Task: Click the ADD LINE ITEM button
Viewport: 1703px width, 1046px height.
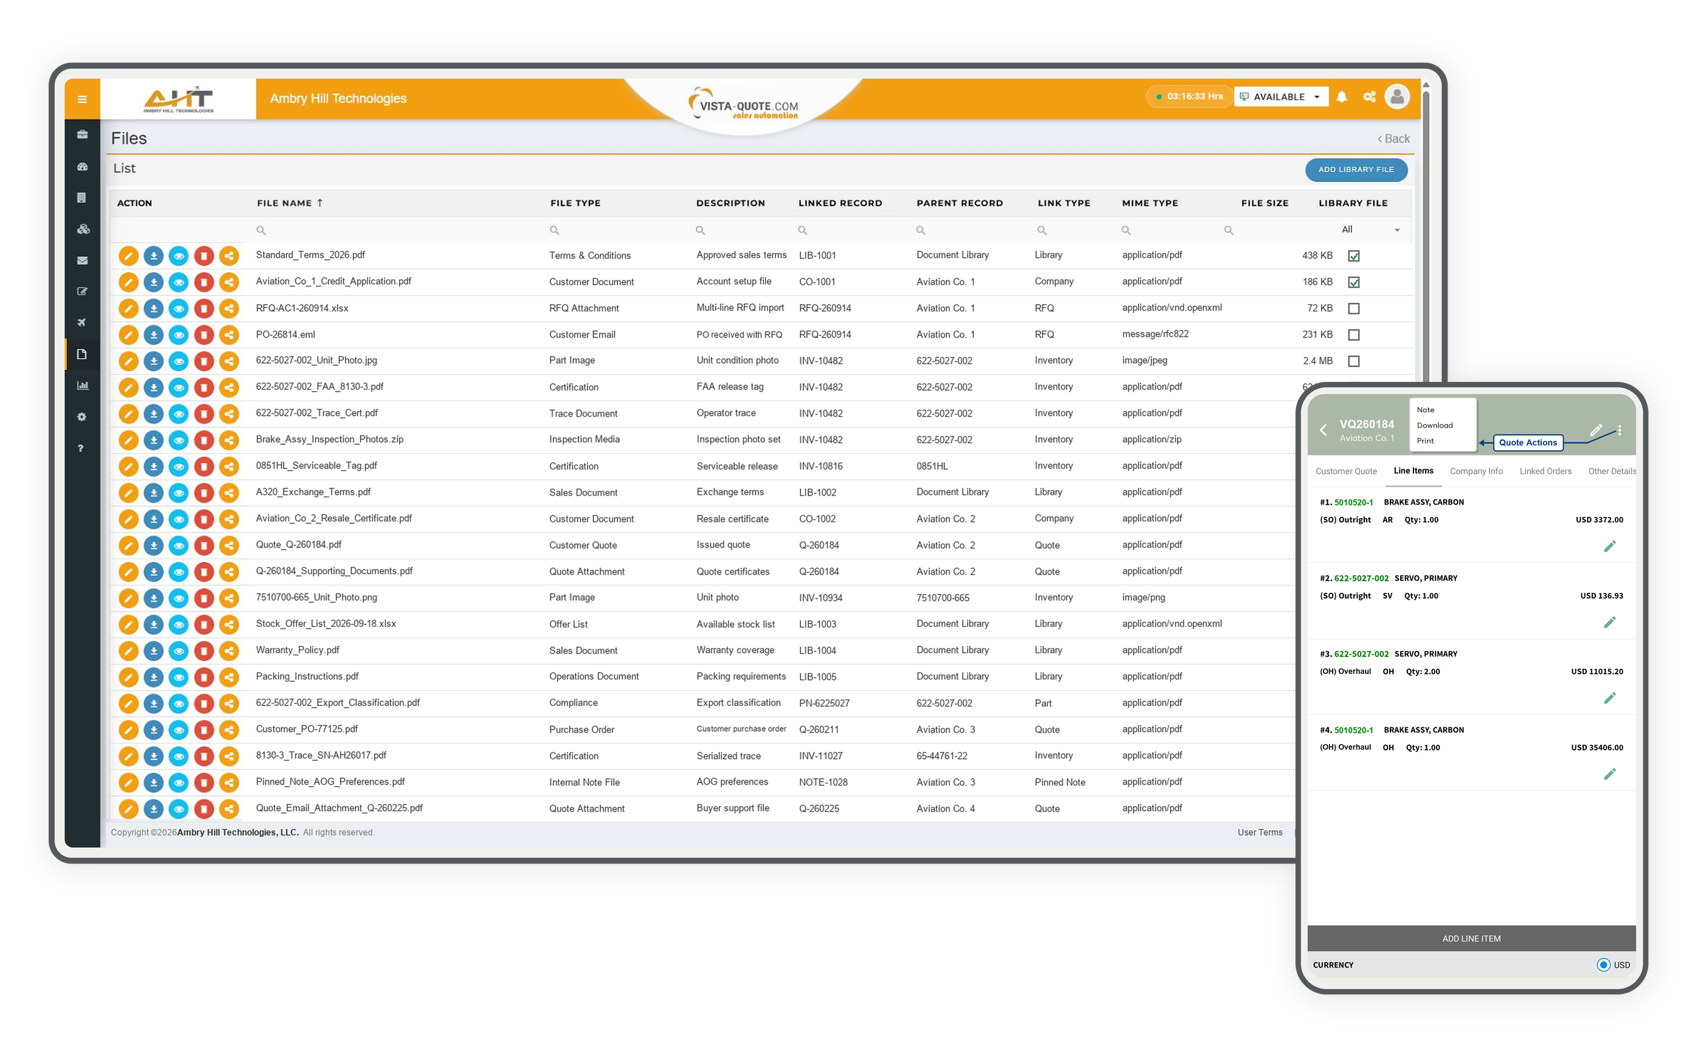Action: [x=1471, y=939]
